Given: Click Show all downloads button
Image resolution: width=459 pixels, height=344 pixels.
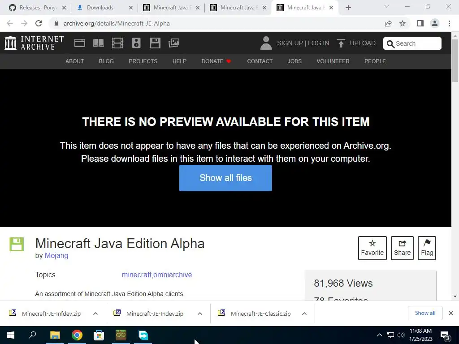Looking at the screenshot, I should pyautogui.click(x=425, y=313).
